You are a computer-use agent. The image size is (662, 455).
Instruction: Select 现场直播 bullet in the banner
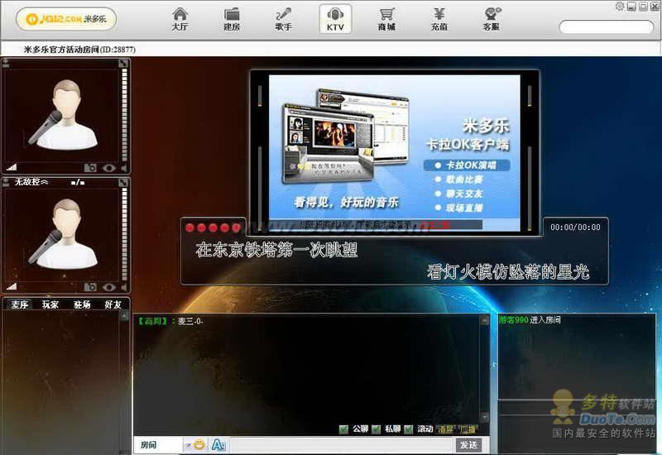[x=459, y=208]
